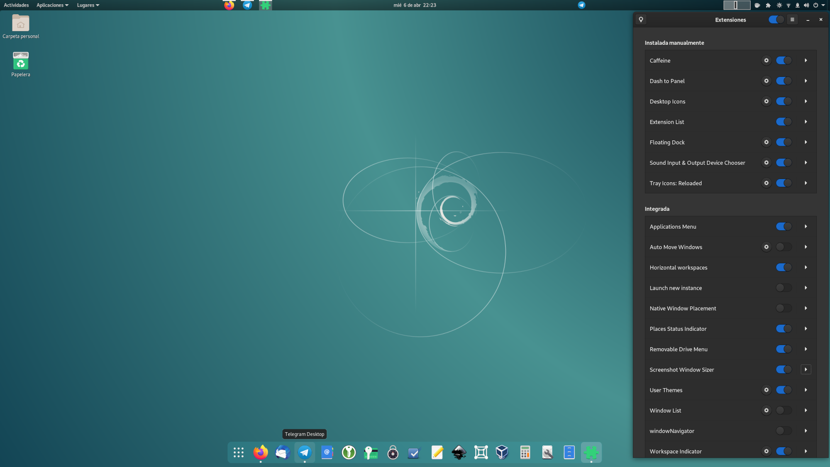Open the blue checkmark to-do app

[x=415, y=452]
